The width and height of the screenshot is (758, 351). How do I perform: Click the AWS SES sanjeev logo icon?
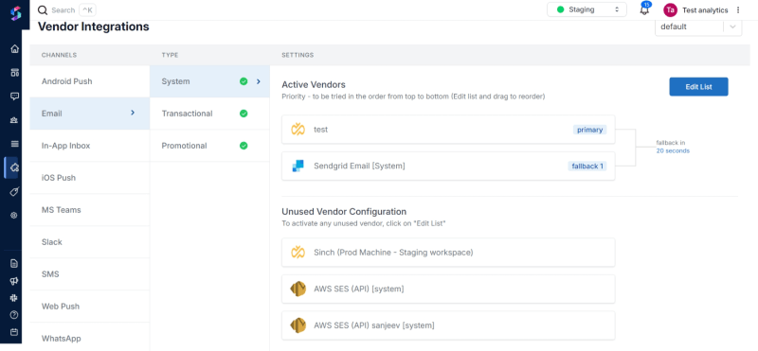(x=298, y=325)
